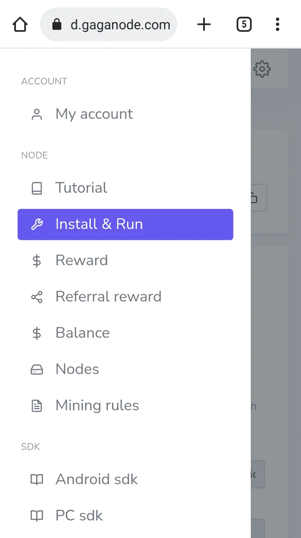
Task: Click the drive icon next to Nodes
Action: tap(37, 370)
